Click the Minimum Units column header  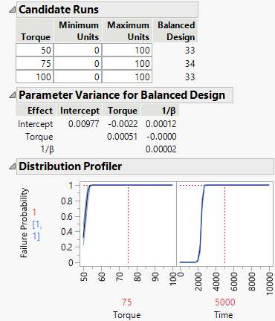(x=79, y=31)
